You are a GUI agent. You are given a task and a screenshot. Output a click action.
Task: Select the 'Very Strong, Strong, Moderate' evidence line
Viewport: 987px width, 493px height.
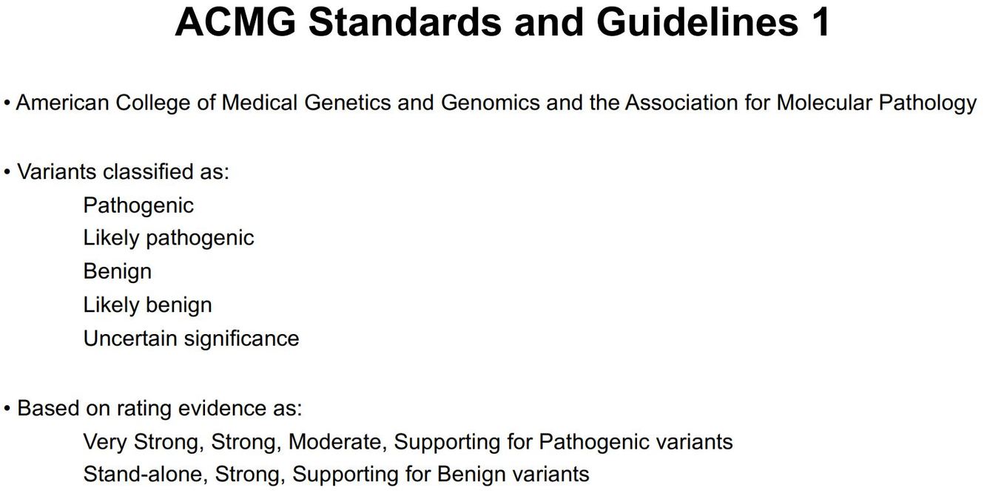pyautogui.click(x=408, y=442)
